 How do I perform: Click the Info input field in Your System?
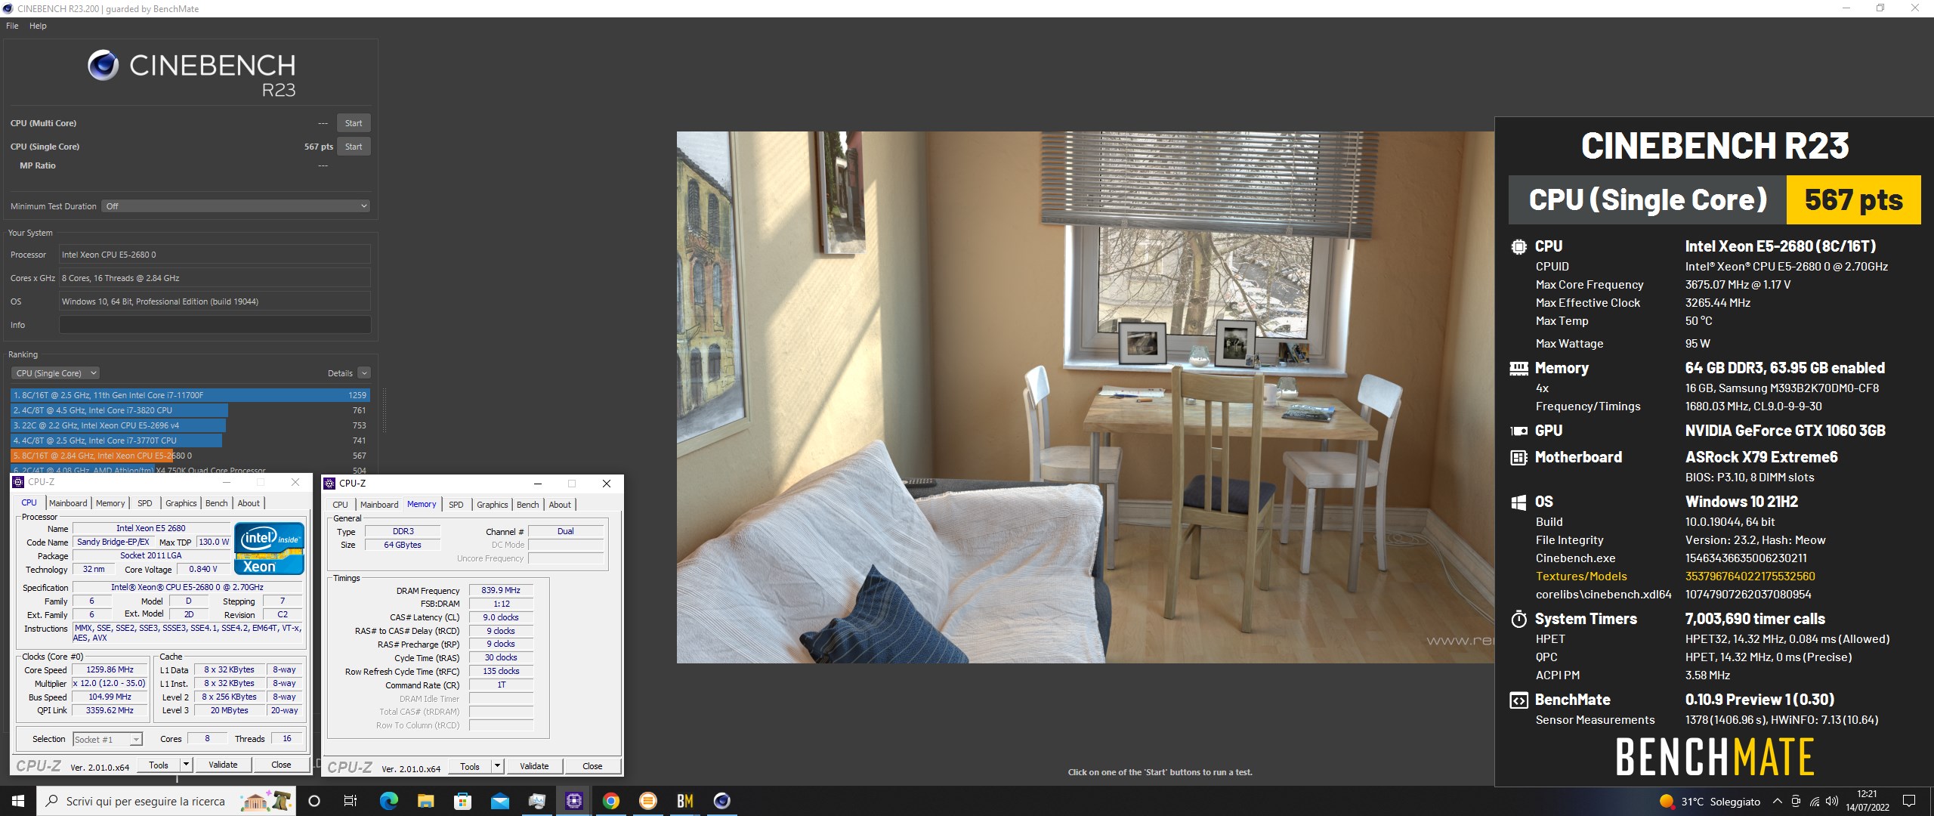215,325
